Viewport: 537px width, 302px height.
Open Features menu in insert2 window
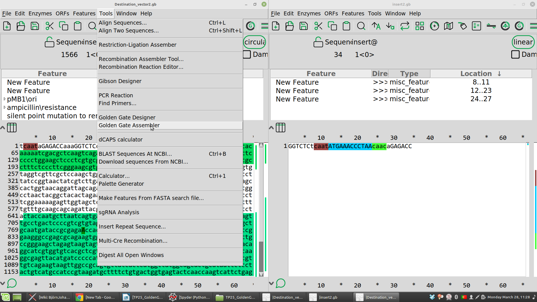[353, 13]
